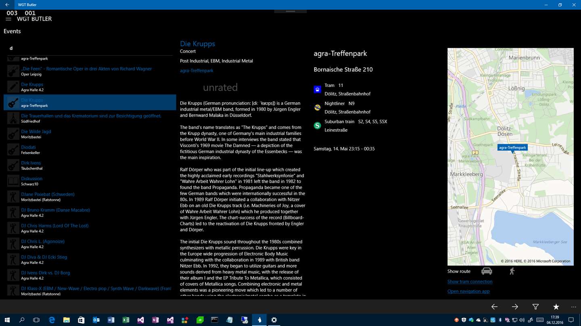Go to next event in bottom bar

pyautogui.click(x=515, y=307)
